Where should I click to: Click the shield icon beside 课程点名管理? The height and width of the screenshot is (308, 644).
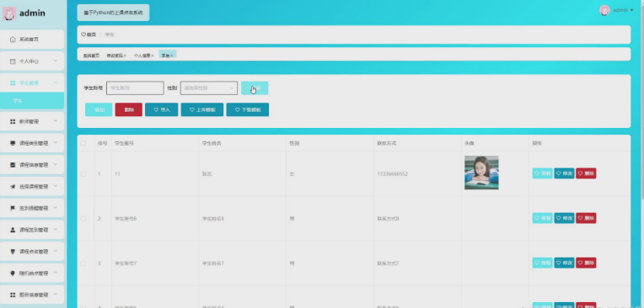[x=13, y=252]
